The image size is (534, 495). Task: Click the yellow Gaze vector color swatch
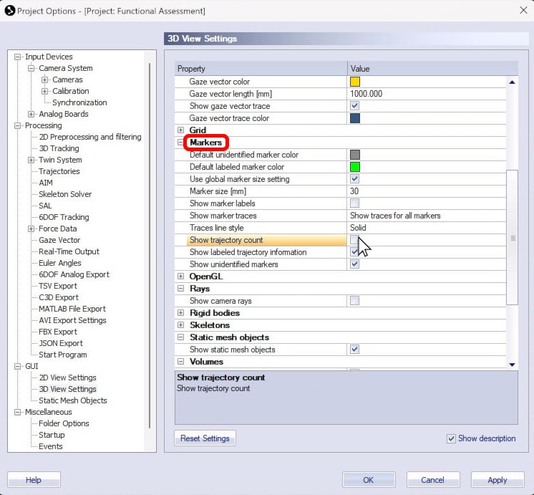click(355, 82)
